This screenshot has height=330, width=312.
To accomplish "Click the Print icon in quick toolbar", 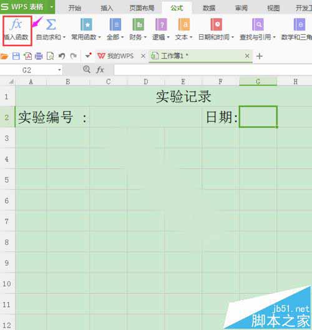I will tap(39, 56).
